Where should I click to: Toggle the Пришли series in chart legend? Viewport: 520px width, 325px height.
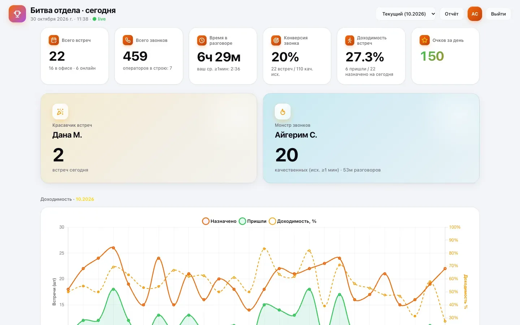click(x=253, y=221)
